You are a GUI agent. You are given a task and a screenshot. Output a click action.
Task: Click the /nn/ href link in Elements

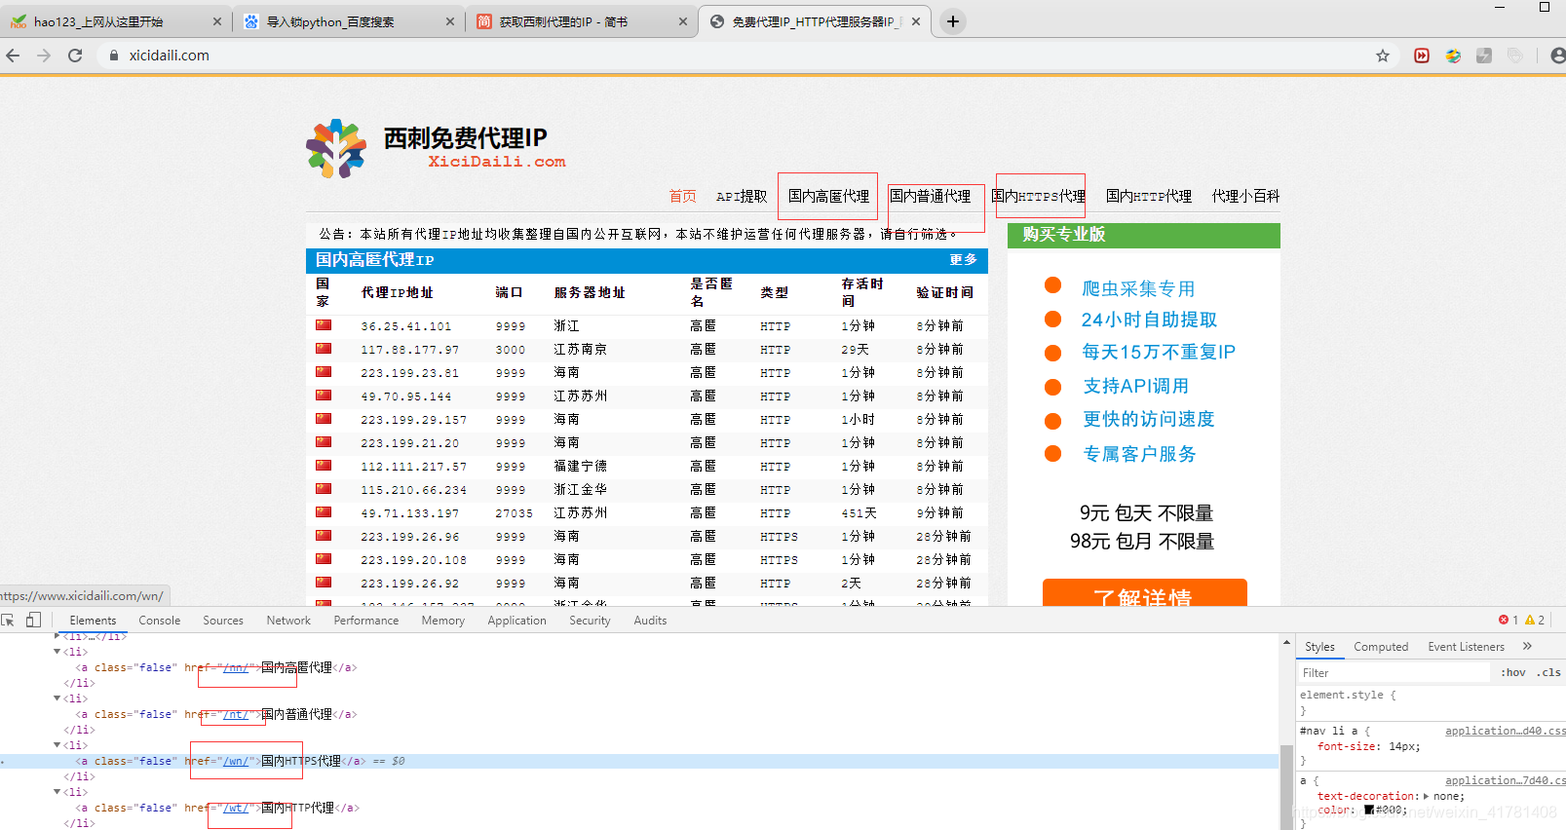pyautogui.click(x=236, y=667)
